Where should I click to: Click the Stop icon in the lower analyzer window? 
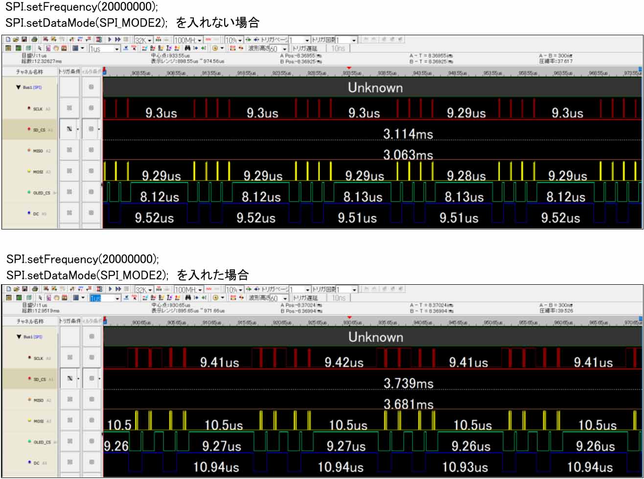[126, 289]
